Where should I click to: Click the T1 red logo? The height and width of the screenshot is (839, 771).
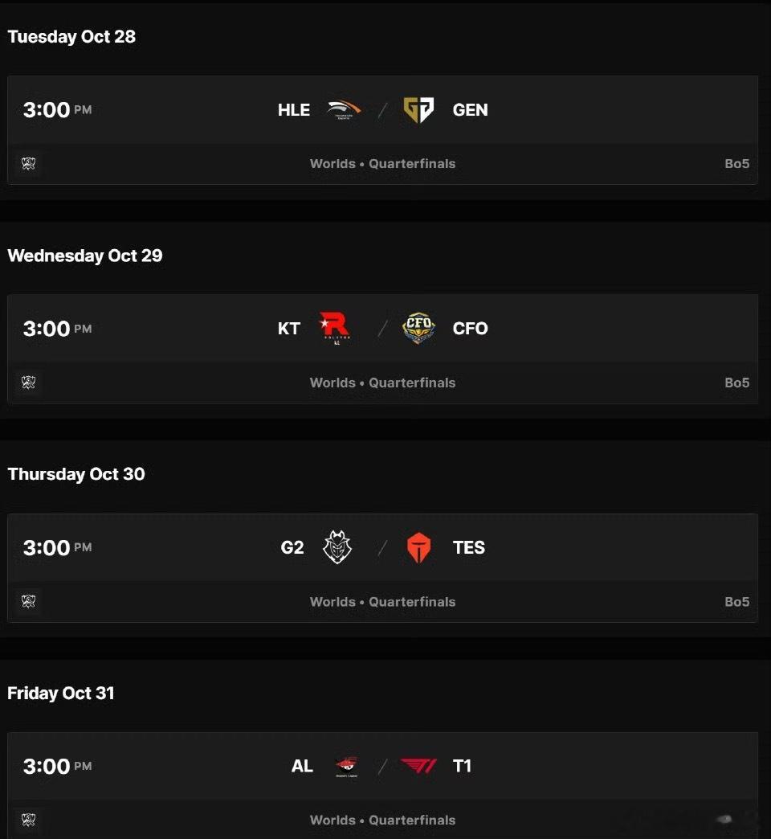tap(418, 766)
